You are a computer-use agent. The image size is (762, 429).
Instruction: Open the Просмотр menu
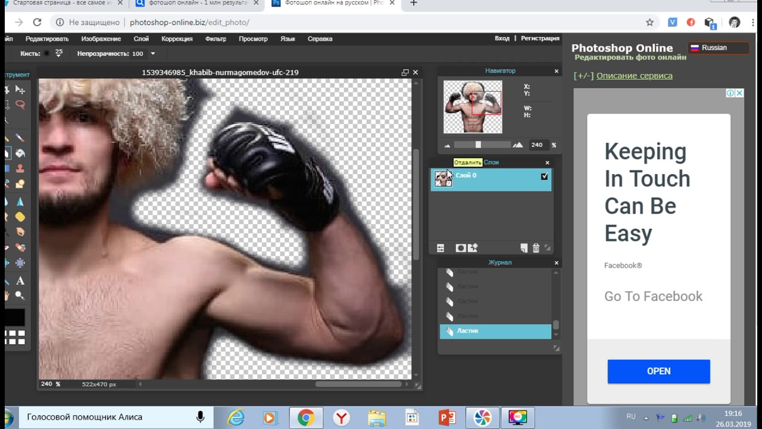pyautogui.click(x=253, y=39)
